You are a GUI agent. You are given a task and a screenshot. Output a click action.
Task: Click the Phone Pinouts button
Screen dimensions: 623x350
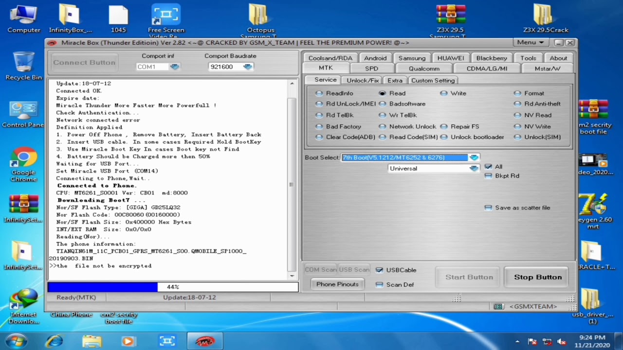(337, 284)
